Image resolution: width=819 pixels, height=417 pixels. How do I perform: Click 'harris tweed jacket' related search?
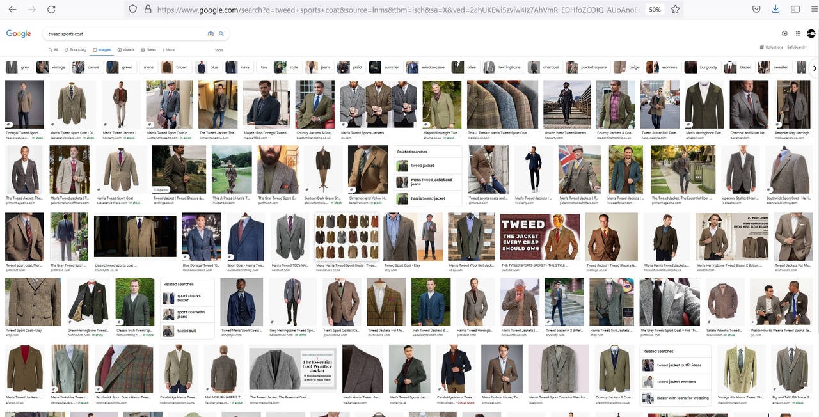coord(427,198)
